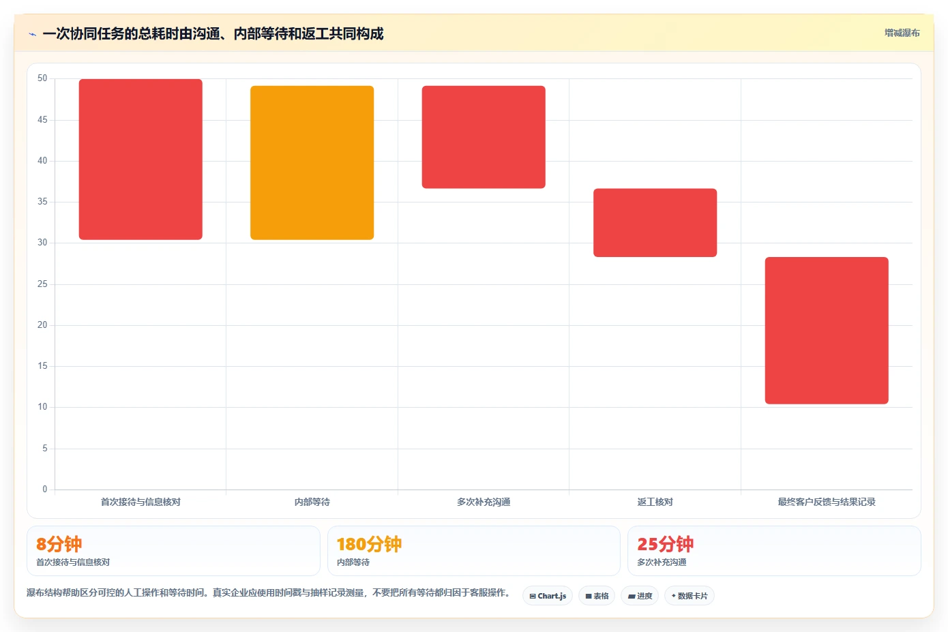Click the x-axis label 返工核对
The height and width of the screenshot is (632, 948).
655,502
